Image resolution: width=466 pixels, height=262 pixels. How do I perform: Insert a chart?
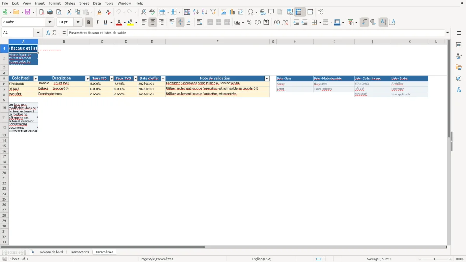tap(232, 12)
